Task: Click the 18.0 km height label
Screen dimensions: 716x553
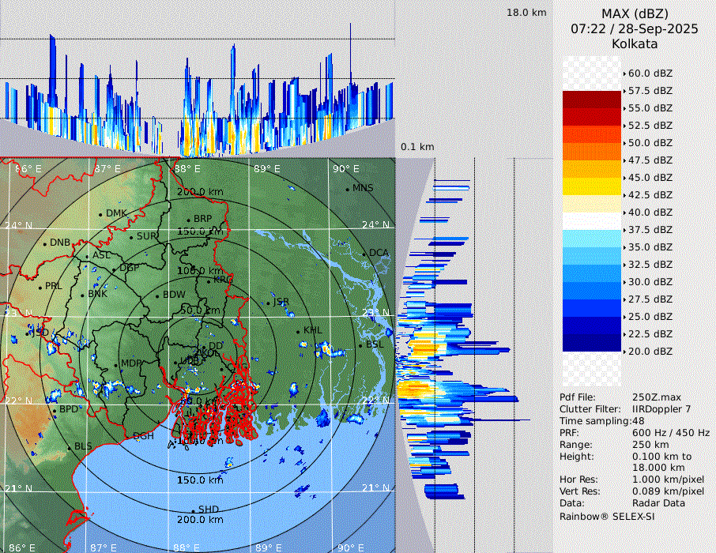Action: pyautogui.click(x=526, y=13)
